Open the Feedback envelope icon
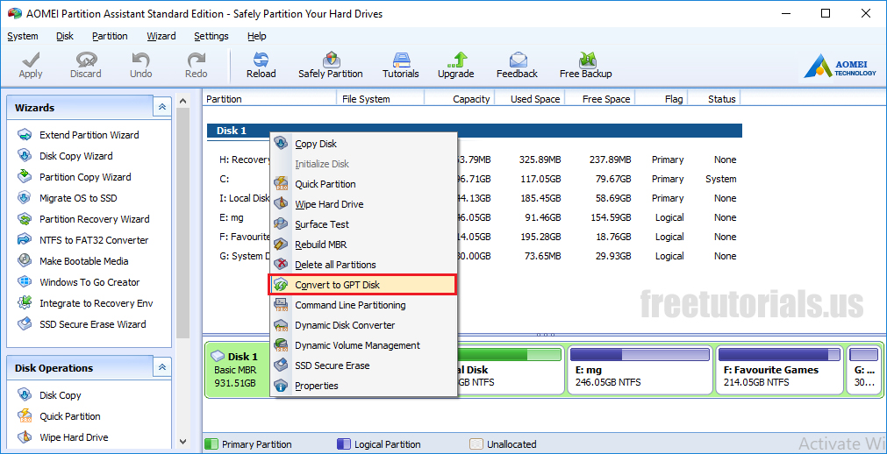Image resolution: width=887 pixels, height=454 pixels. click(x=517, y=60)
